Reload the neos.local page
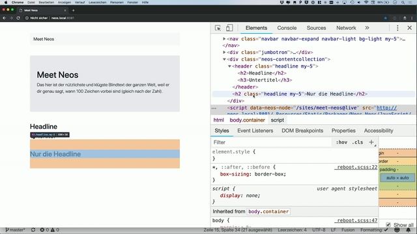This screenshot has height=234, width=417. 18,18
